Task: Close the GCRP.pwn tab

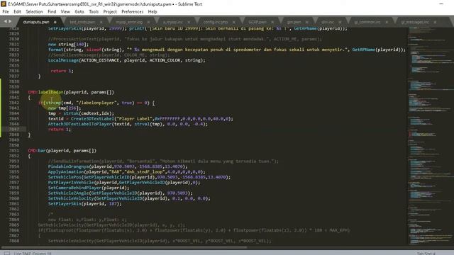Action: pos(272,22)
